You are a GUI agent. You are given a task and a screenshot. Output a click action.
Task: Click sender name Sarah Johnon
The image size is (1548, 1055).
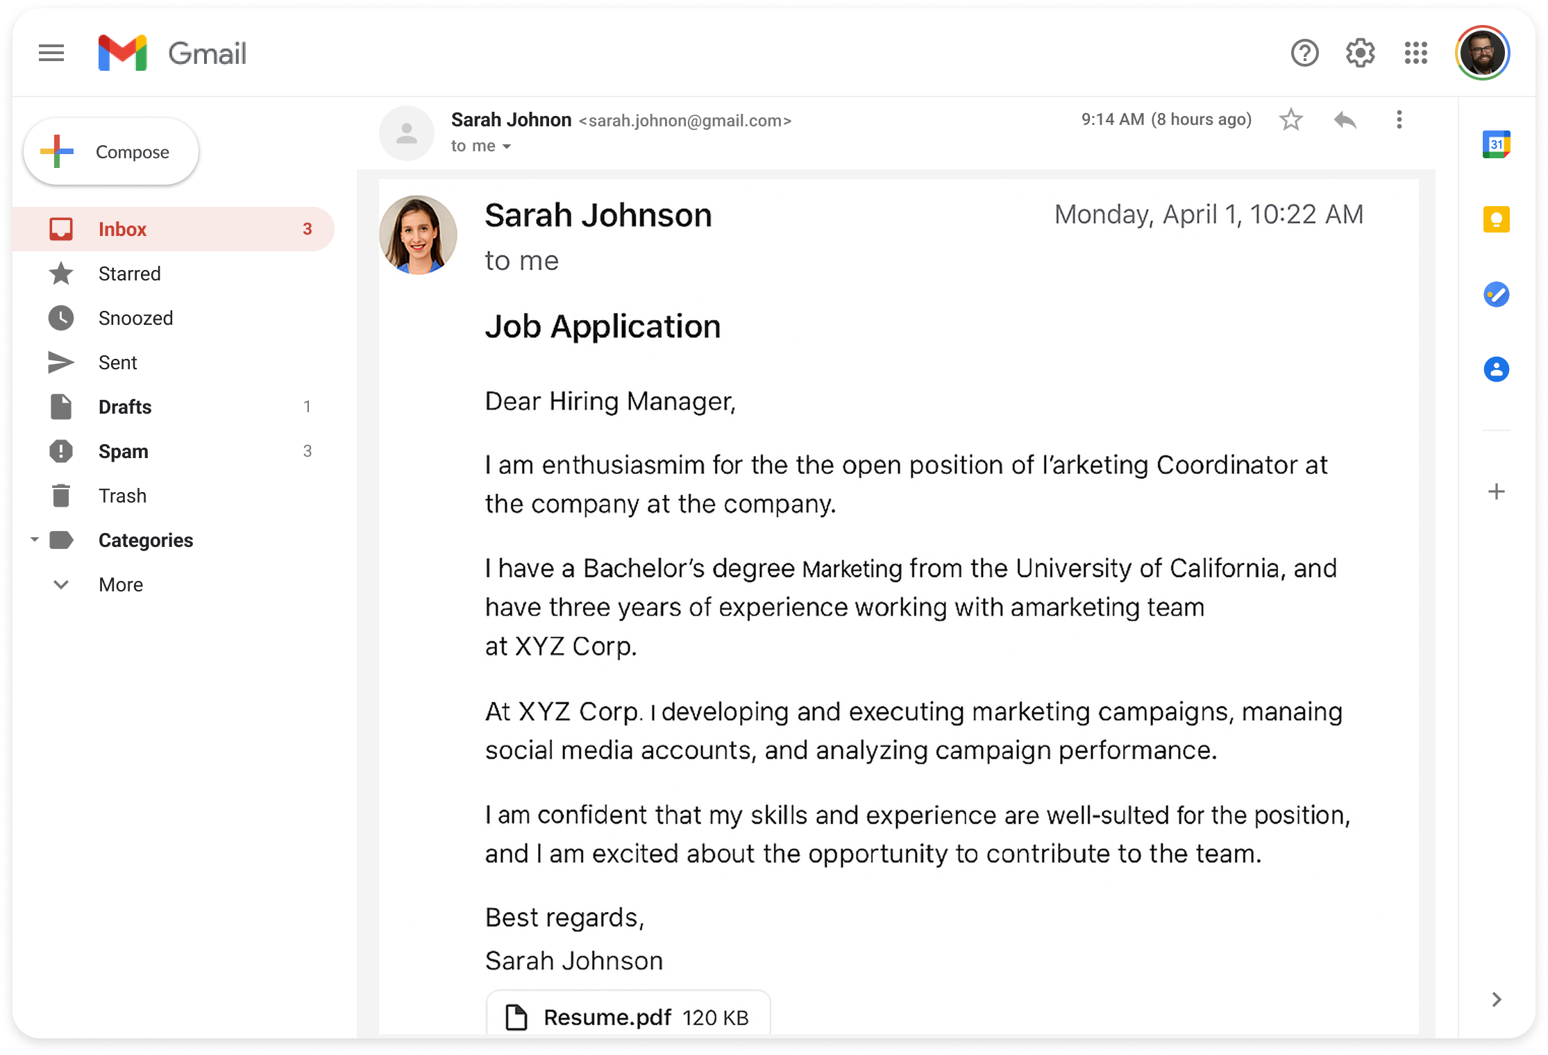511,119
